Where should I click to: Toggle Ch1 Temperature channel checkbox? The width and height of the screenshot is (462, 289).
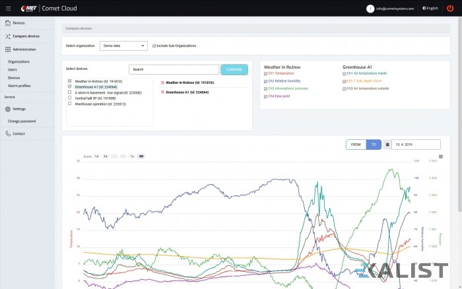point(266,73)
